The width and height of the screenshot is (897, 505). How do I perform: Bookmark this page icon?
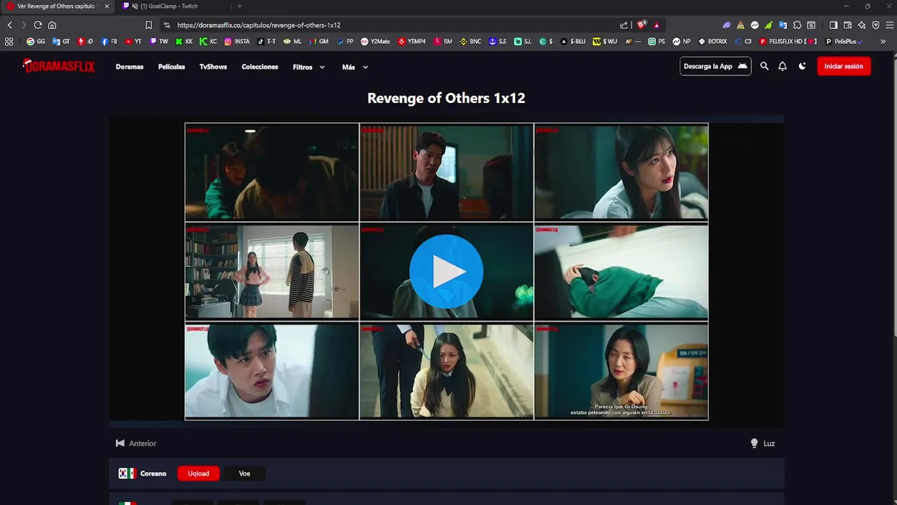click(x=149, y=25)
